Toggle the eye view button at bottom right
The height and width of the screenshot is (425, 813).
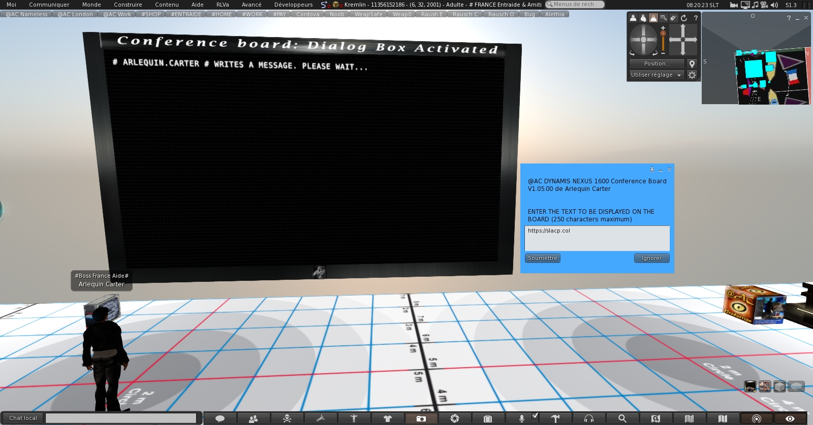coord(790,418)
